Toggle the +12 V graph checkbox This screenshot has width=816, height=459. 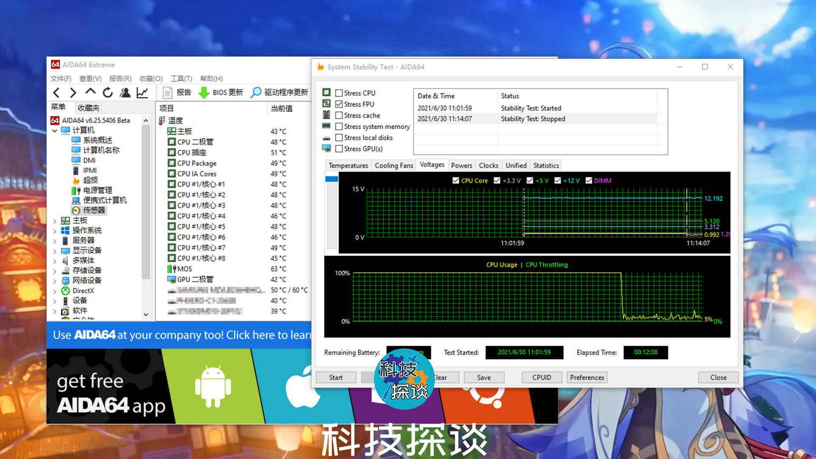pyautogui.click(x=558, y=181)
